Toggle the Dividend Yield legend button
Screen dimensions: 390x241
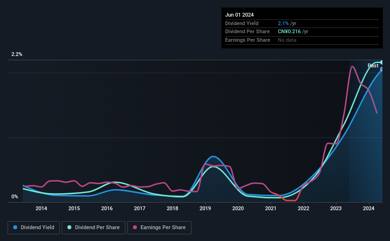click(x=34, y=227)
